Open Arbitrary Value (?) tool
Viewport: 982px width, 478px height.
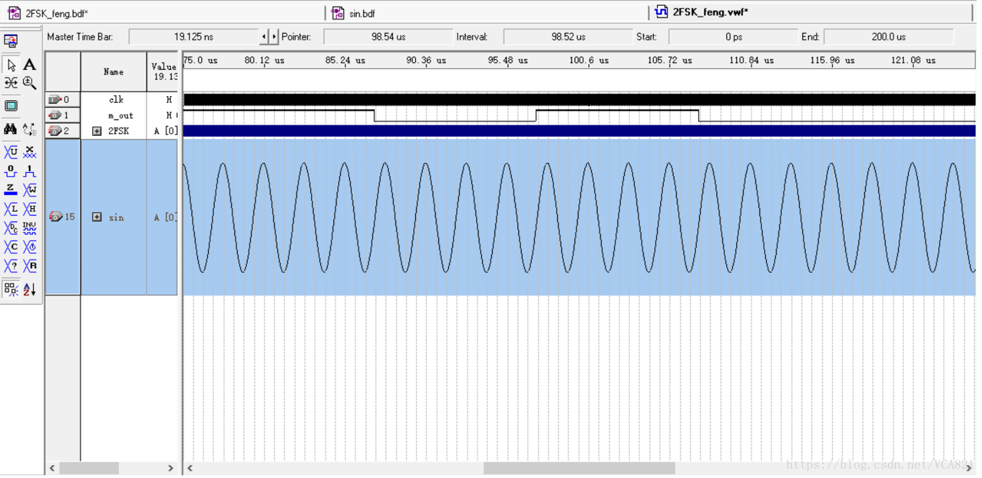coord(11,266)
